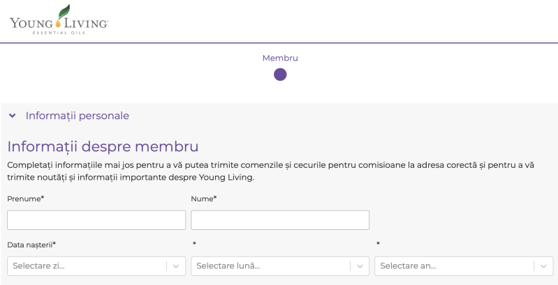Click the Data nașterii label
The height and width of the screenshot is (285, 558).
coord(31,245)
